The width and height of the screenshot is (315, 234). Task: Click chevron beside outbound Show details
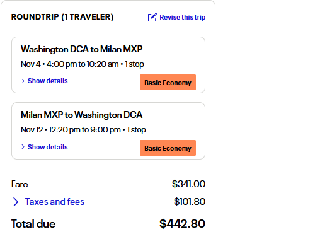click(x=23, y=81)
